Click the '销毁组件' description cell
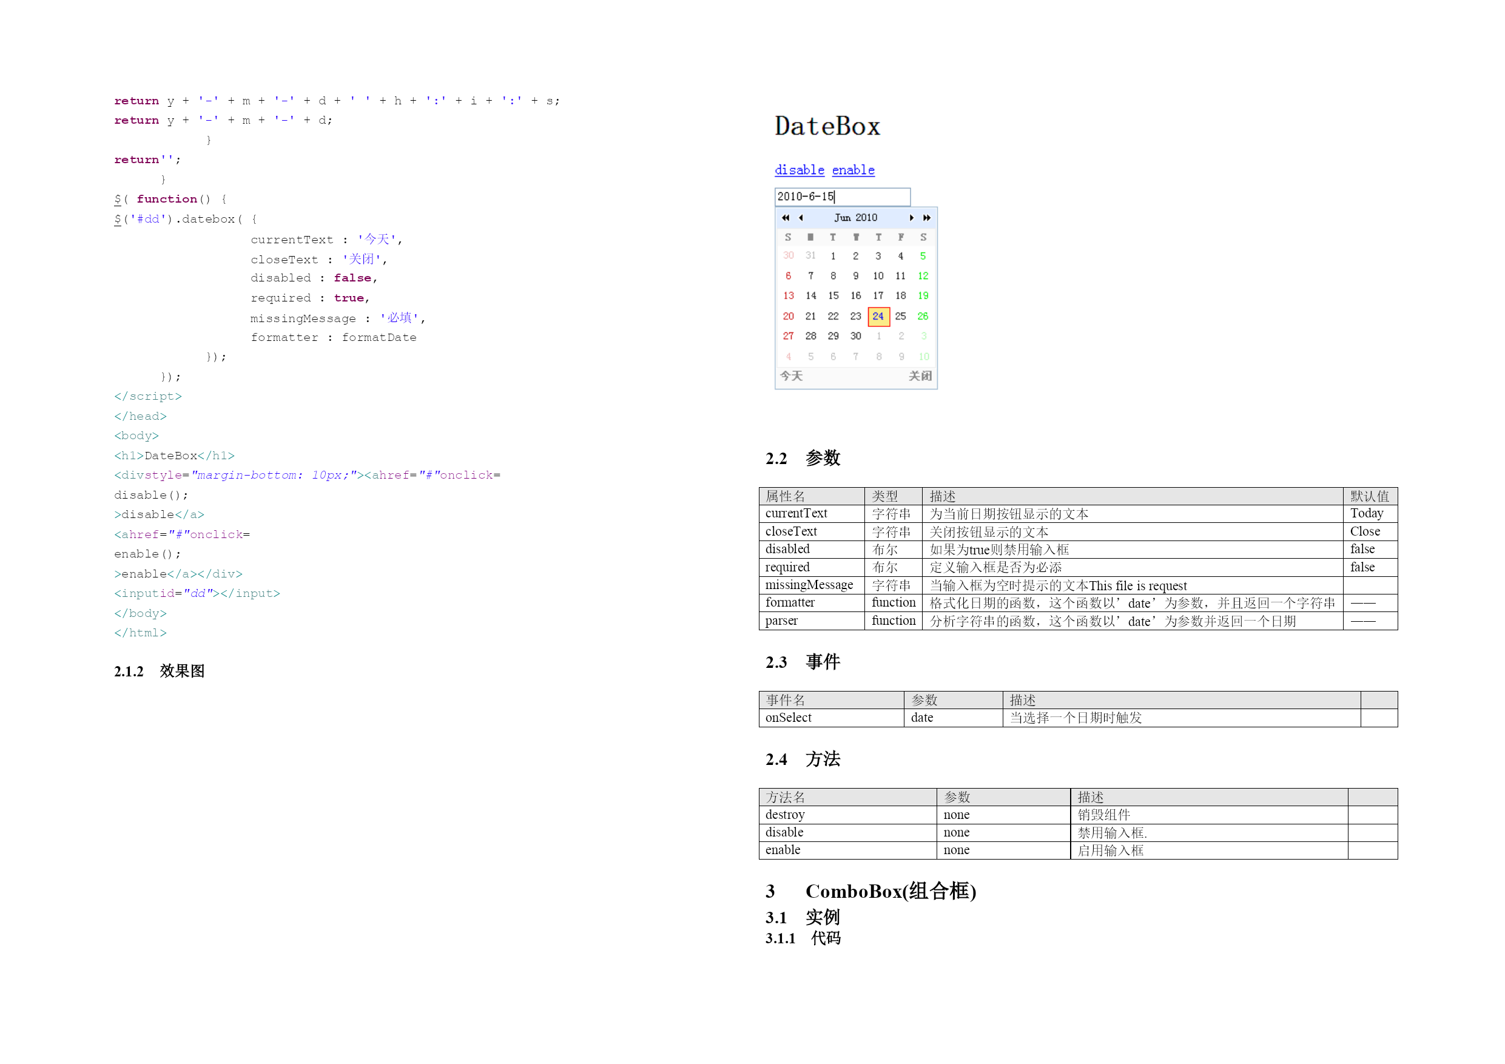Viewport: 1505px width, 1064px height. coord(1209,815)
